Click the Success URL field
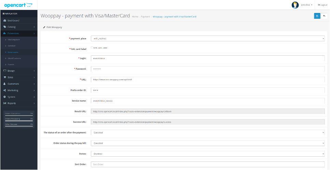The image size is (330, 170). click(208, 122)
